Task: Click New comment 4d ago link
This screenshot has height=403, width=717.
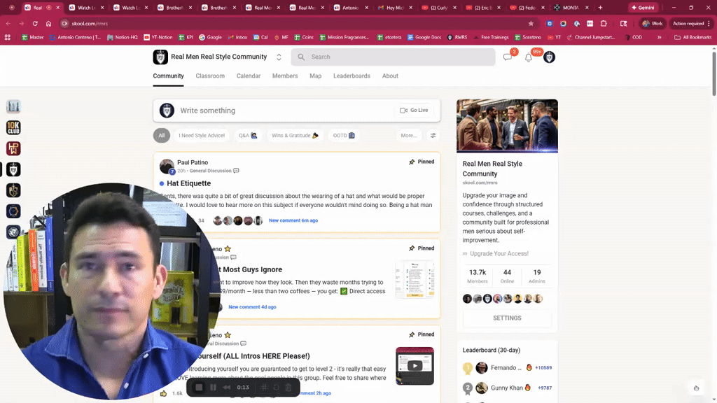Action: [x=252, y=307]
